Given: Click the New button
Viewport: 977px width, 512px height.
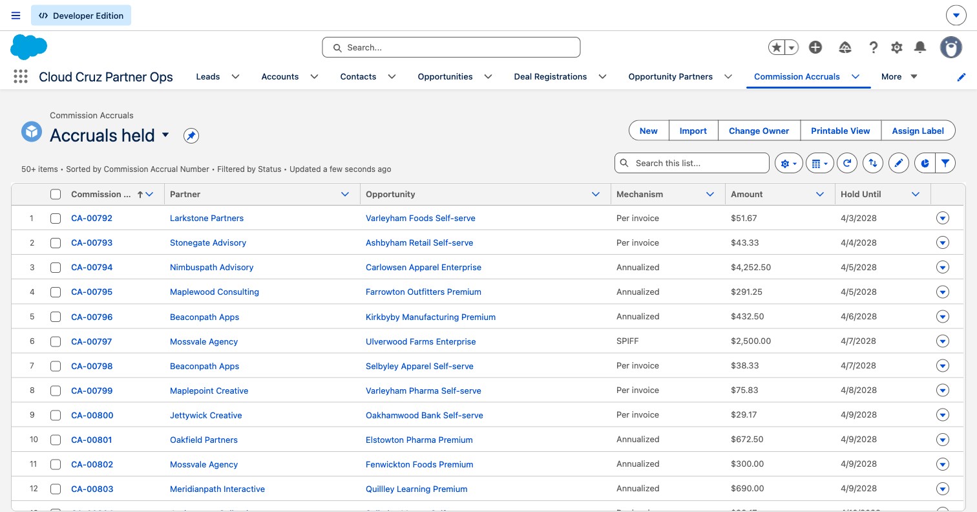Looking at the screenshot, I should [x=649, y=131].
